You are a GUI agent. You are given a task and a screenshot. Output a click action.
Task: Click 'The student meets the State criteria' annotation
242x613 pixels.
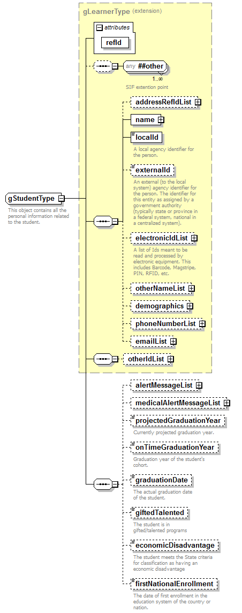pyautogui.click(x=173, y=563)
